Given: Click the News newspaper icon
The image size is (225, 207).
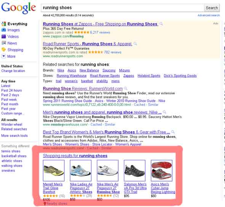Looking at the screenshot, I should (3, 43).
